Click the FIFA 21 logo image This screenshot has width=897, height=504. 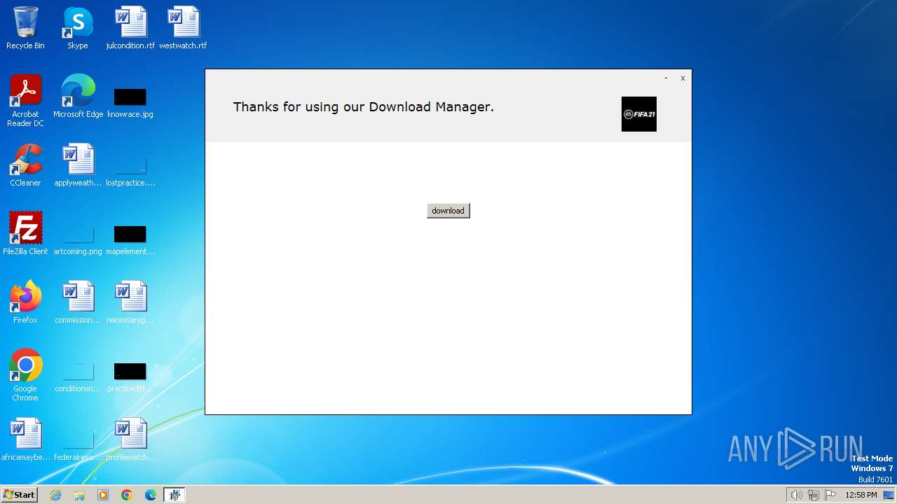point(638,114)
